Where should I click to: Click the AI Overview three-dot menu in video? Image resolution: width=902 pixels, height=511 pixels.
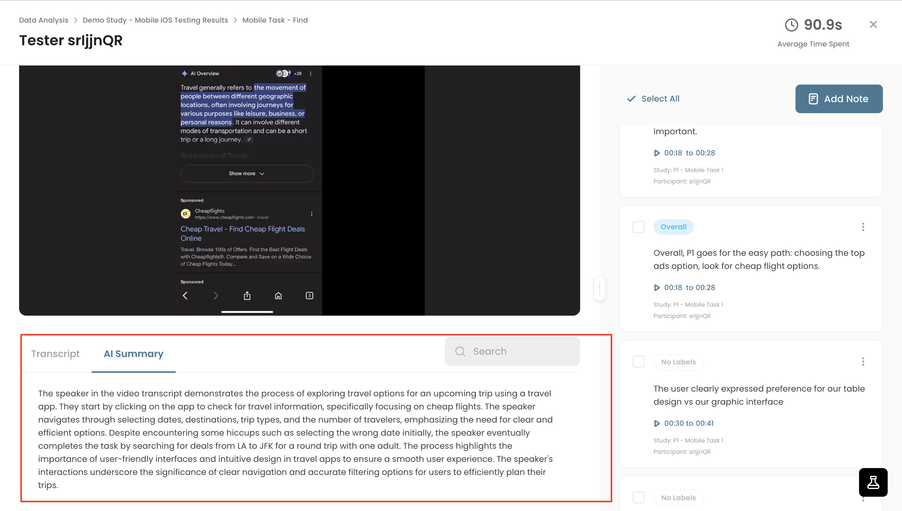click(311, 74)
